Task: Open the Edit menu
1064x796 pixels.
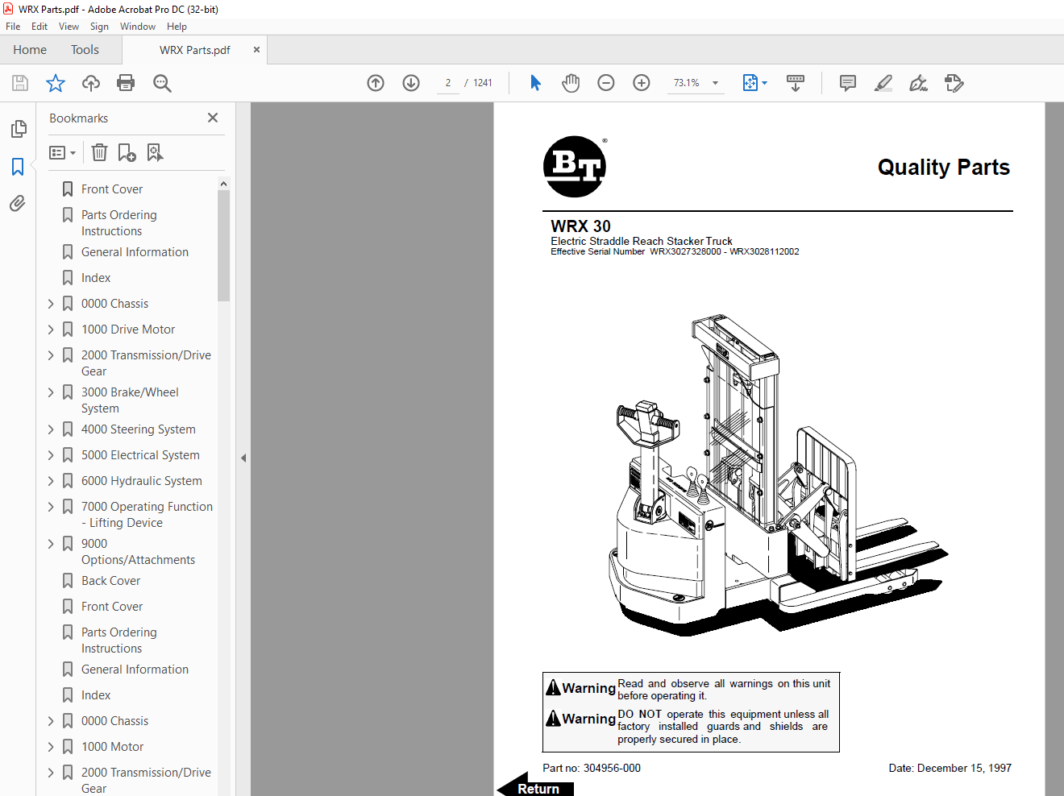Action: 39,27
